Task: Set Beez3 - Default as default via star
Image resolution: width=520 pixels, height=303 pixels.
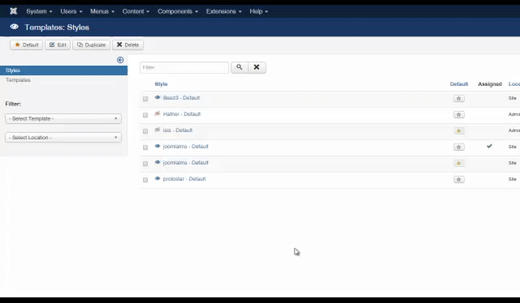Action: 459,98
